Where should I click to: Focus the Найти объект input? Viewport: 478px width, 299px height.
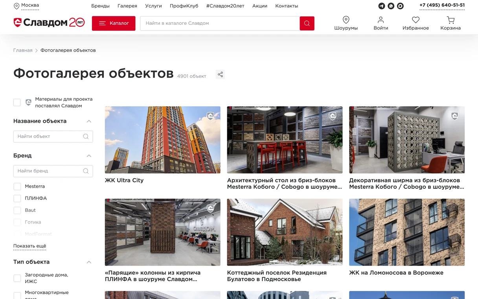(53, 137)
